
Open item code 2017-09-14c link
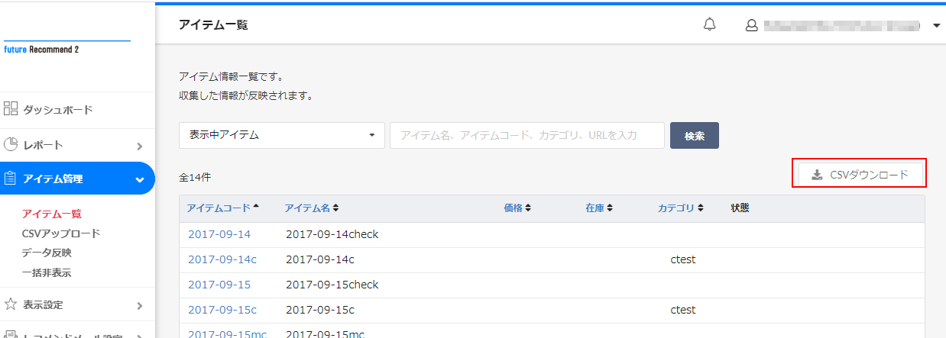[222, 259]
